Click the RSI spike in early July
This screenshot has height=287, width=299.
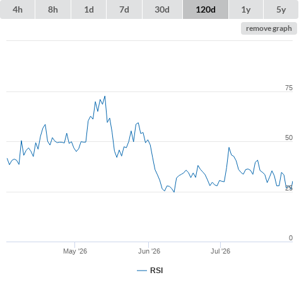click(x=229, y=148)
